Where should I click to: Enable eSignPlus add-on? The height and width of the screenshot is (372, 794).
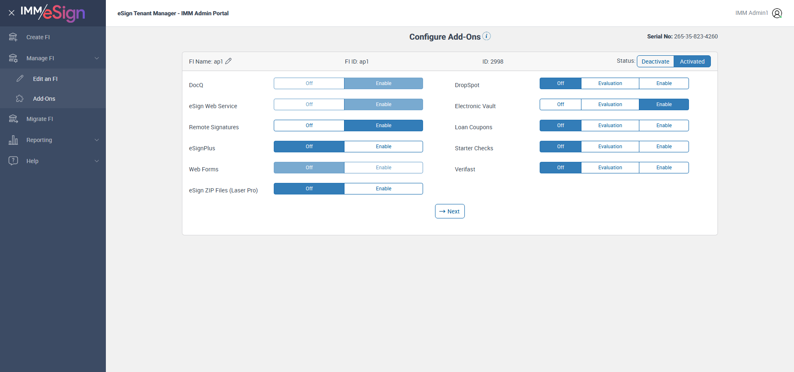click(384, 147)
